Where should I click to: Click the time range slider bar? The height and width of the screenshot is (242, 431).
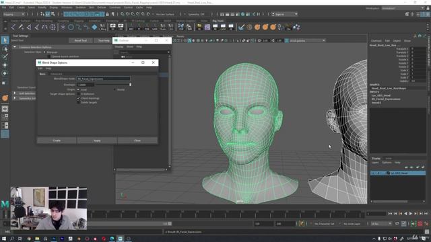point(130,224)
